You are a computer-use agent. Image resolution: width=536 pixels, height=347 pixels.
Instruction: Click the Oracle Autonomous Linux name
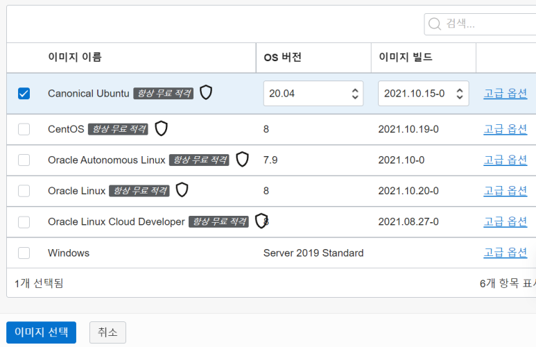point(107,160)
